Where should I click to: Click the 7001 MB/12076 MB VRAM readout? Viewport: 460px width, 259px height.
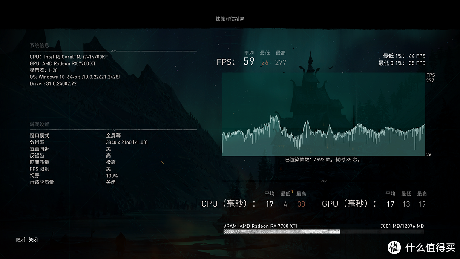tap(402, 226)
